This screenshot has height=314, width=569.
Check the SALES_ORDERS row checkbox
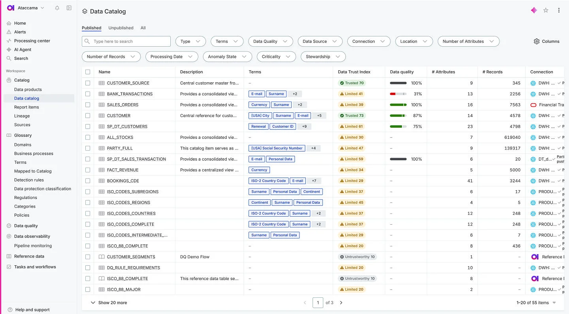tap(88, 105)
